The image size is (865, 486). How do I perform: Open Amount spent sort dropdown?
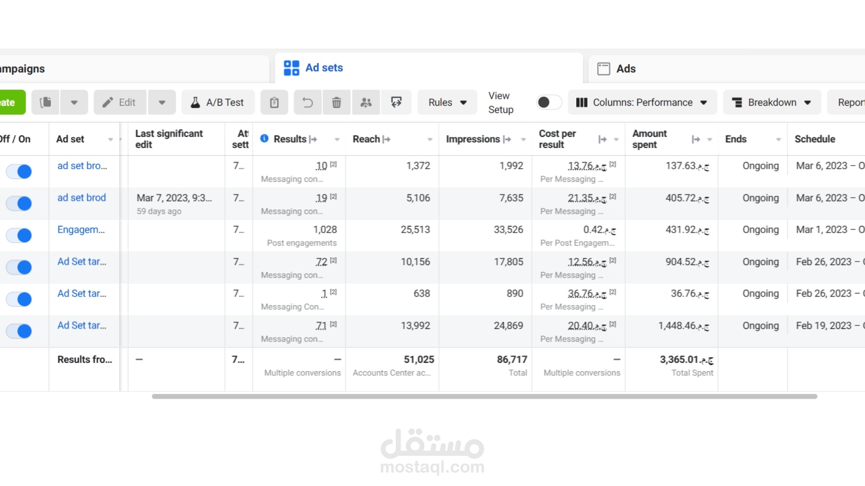tap(710, 139)
